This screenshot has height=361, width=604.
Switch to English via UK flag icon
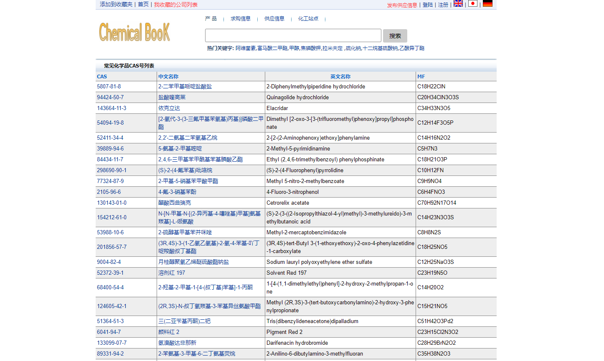pos(458,4)
